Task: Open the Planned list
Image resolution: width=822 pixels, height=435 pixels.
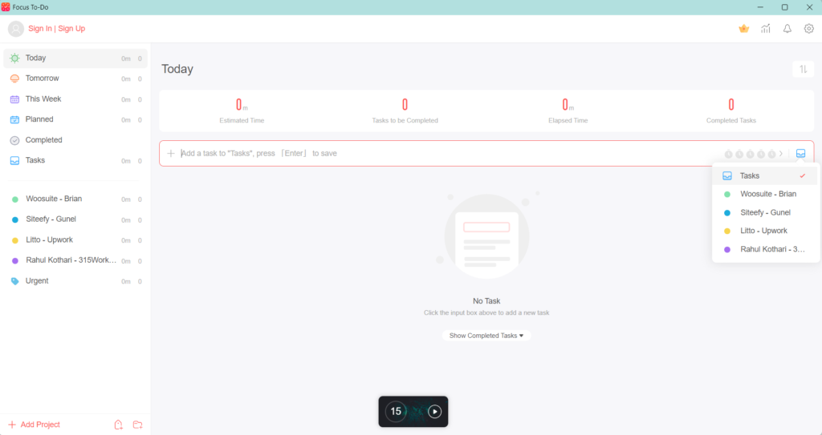Action: point(75,119)
